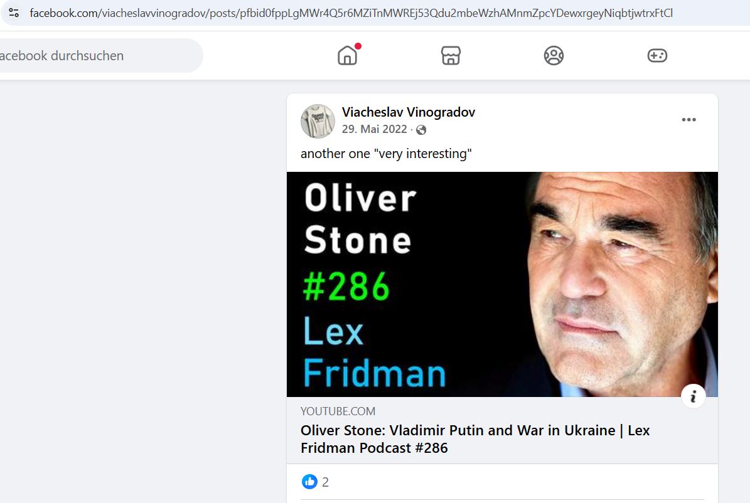Click the red notification dot on Home
This screenshot has height=503, width=750.
[358, 46]
